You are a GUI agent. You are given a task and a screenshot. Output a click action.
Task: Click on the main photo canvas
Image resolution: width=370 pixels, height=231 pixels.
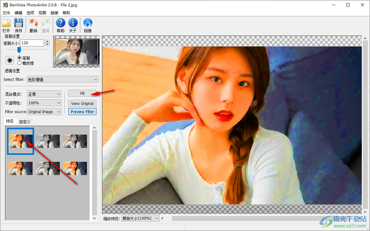point(232,125)
